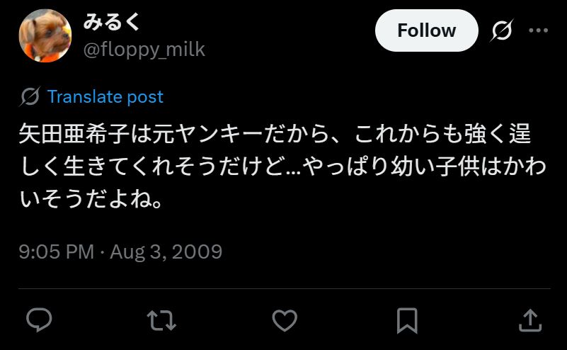Open the みるく display name profile
567x350 pixels.
[111, 22]
